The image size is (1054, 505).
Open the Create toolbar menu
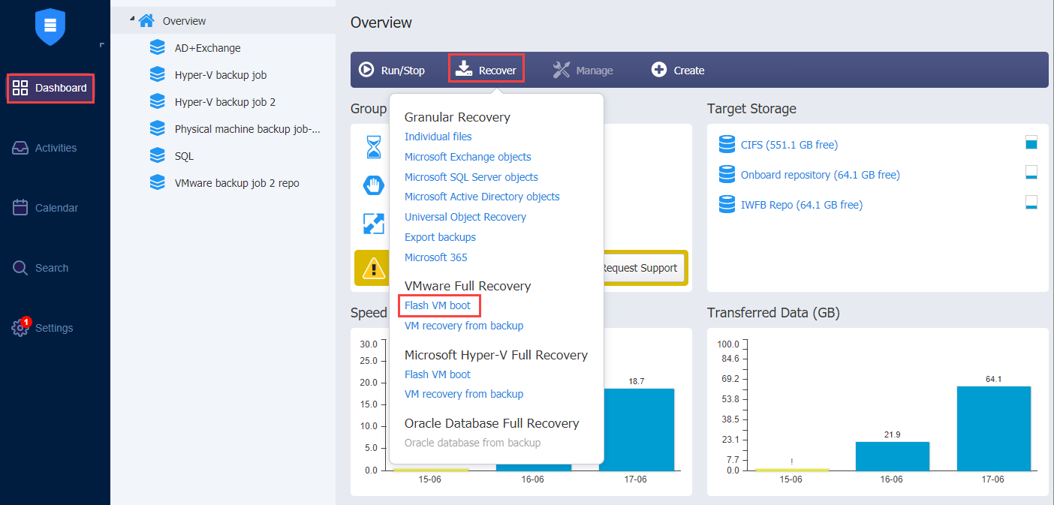[678, 71]
